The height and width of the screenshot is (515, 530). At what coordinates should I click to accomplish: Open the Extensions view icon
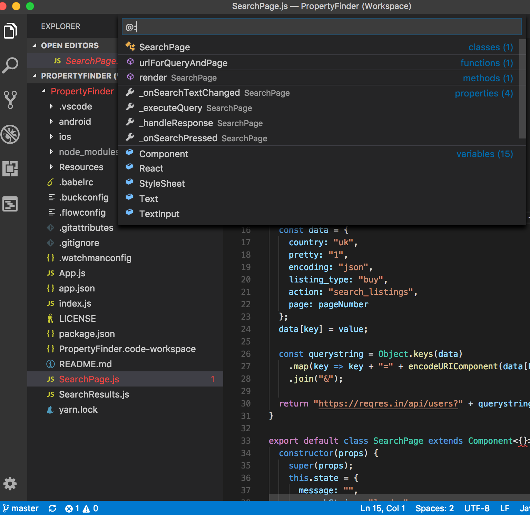[x=10, y=169]
